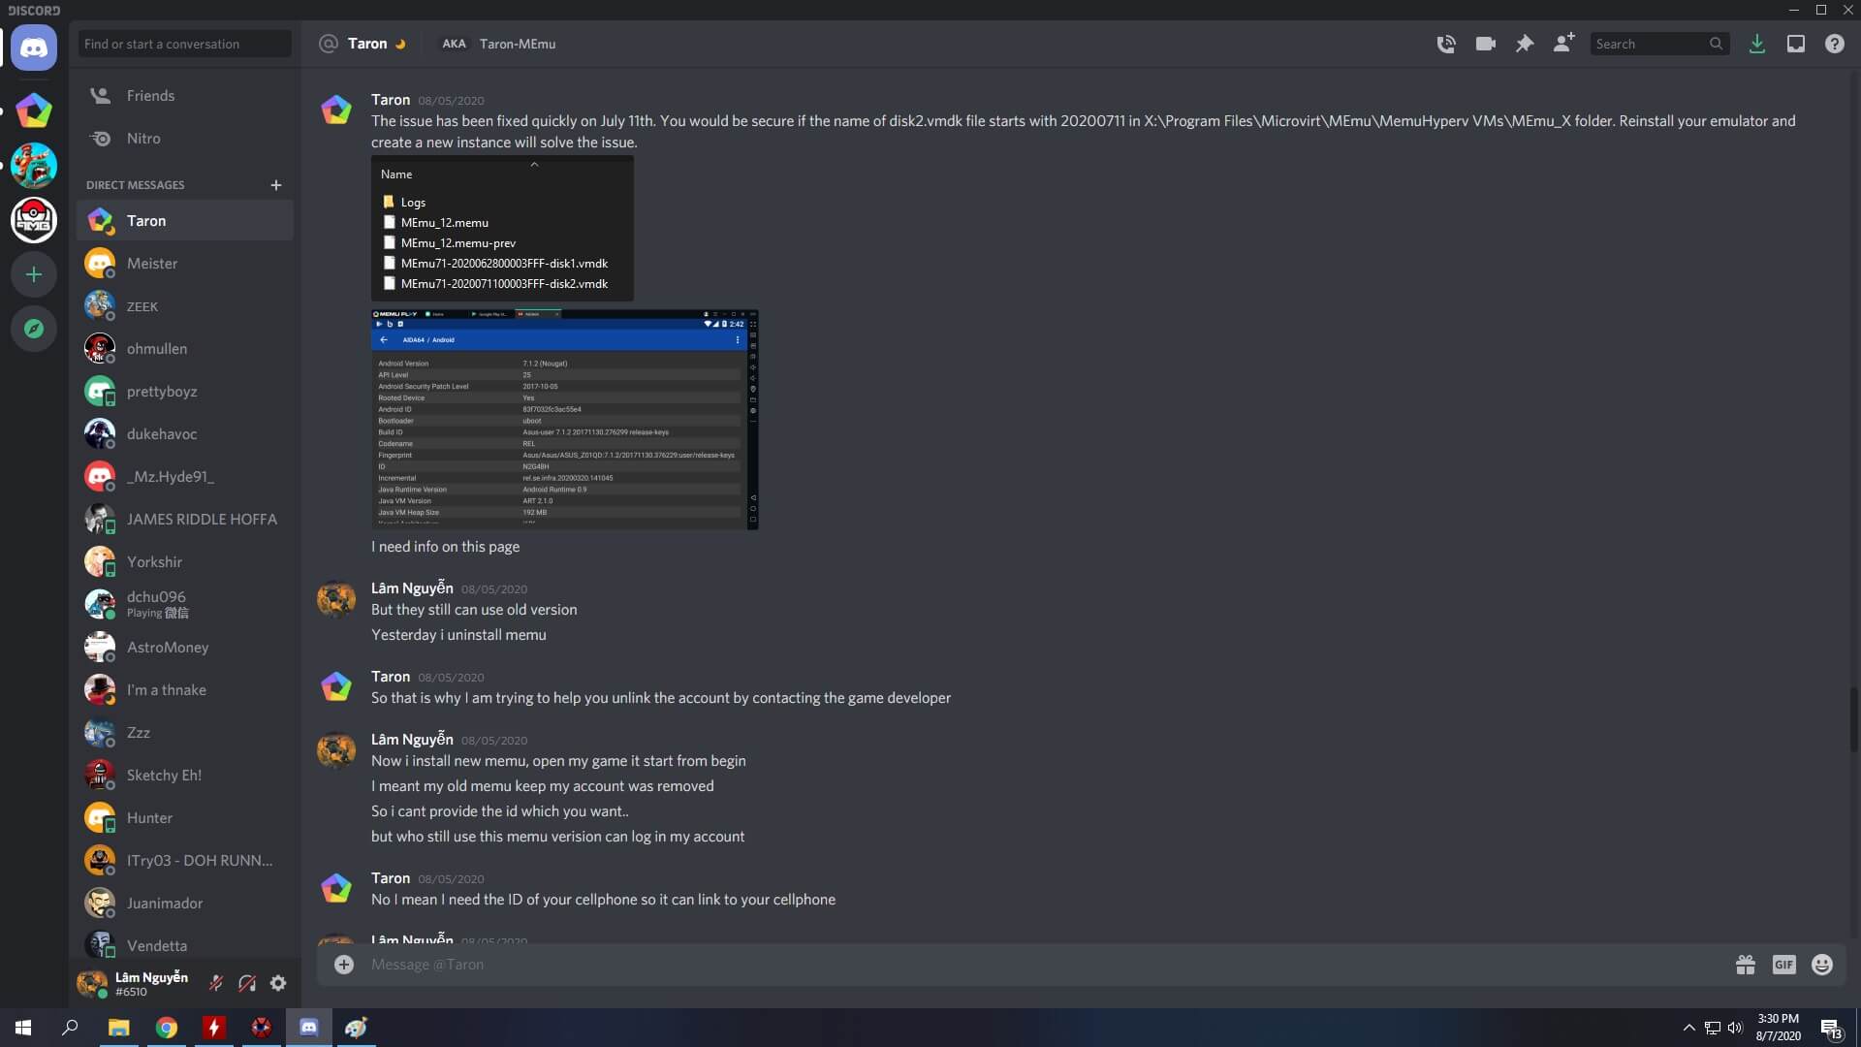Open Meister direct message
Image resolution: width=1861 pixels, height=1047 pixels.
pyautogui.click(x=185, y=264)
